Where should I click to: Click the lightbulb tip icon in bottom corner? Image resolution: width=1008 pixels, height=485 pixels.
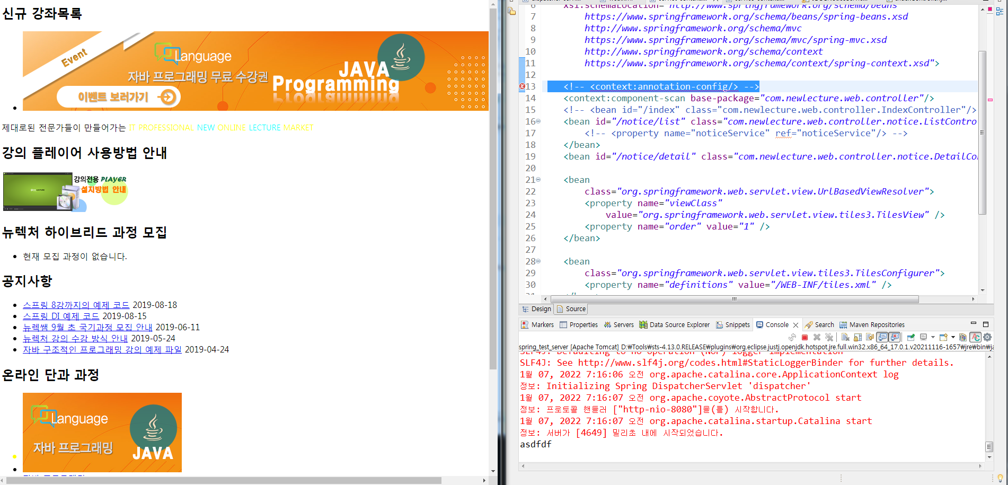[x=1000, y=478]
